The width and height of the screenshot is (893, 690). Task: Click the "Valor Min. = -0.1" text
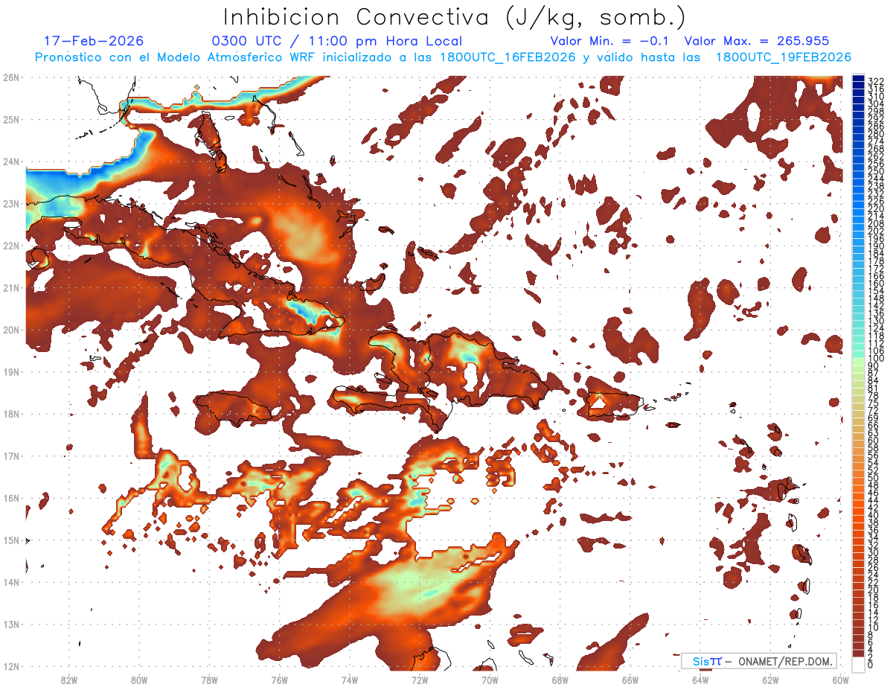click(x=611, y=41)
